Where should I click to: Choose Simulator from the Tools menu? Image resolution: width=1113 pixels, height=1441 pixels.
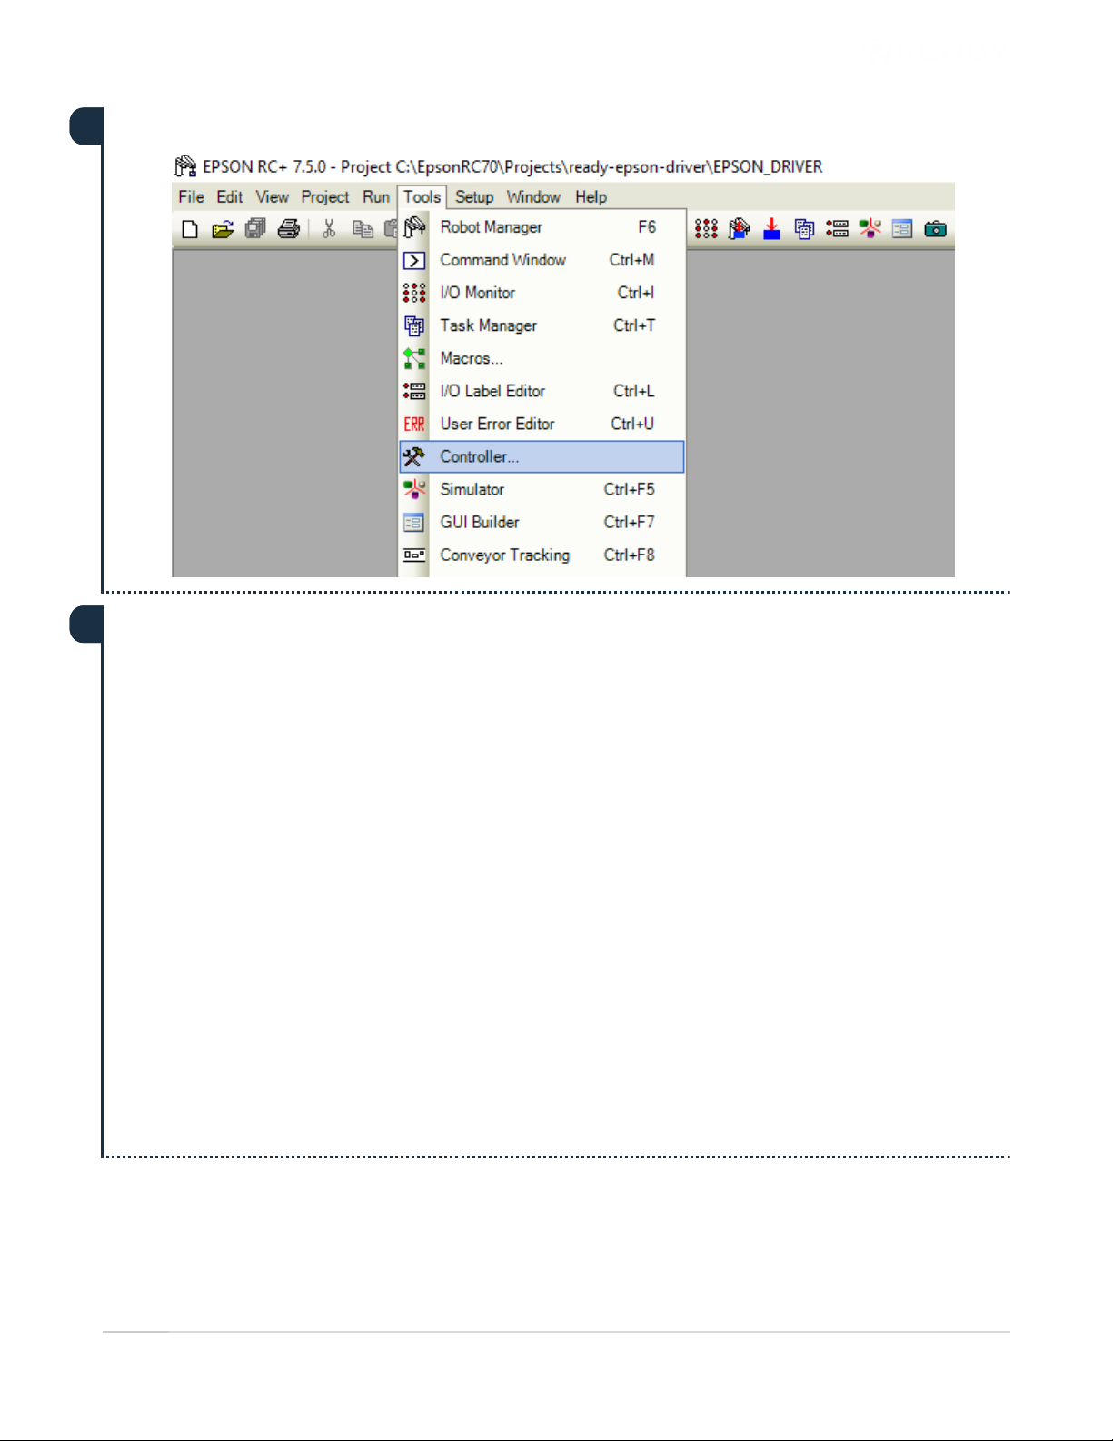click(x=542, y=489)
